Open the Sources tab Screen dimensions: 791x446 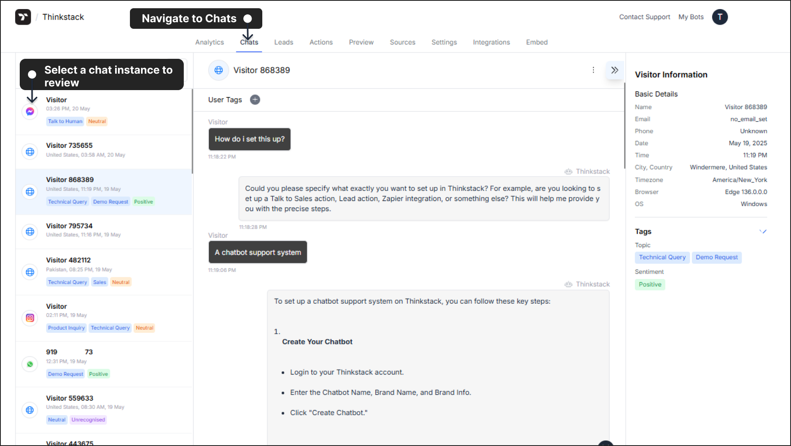point(402,42)
